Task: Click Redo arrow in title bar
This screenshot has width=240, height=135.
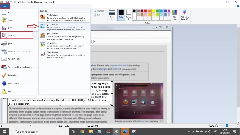Action: [15, 2]
